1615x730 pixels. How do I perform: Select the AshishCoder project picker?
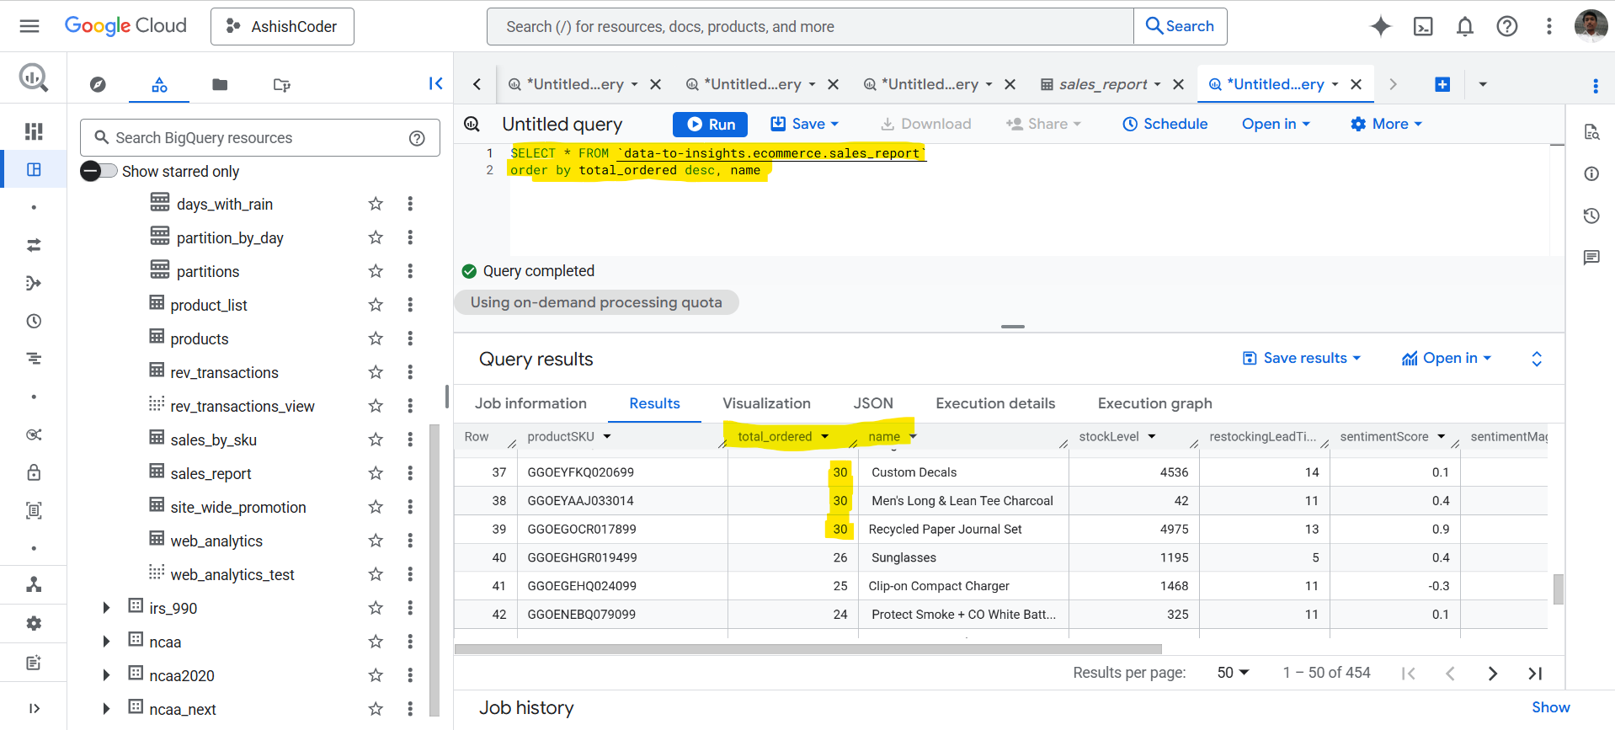pyautogui.click(x=282, y=26)
